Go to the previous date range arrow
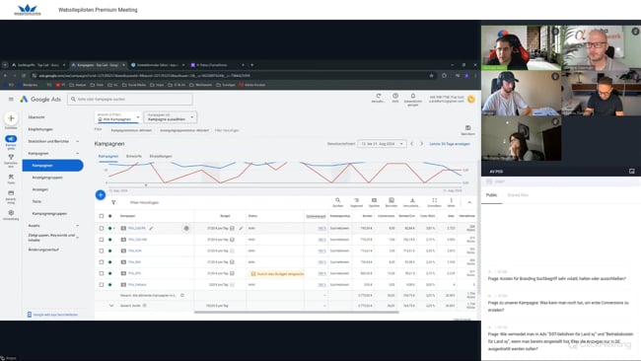Screen dimensions: 641x361 coord(411,144)
